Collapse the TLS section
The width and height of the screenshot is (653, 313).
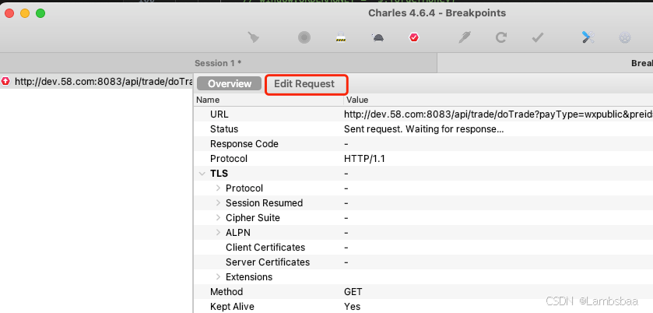click(x=202, y=174)
